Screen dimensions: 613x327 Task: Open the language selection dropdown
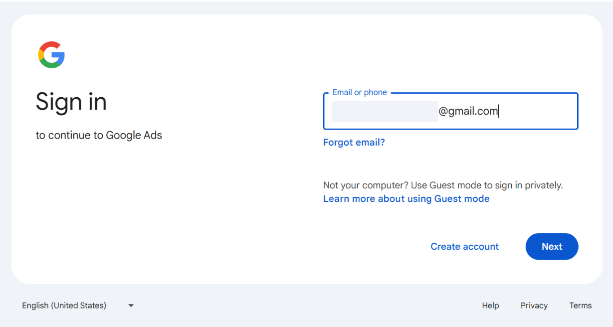pyautogui.click(x=77, y=305)
